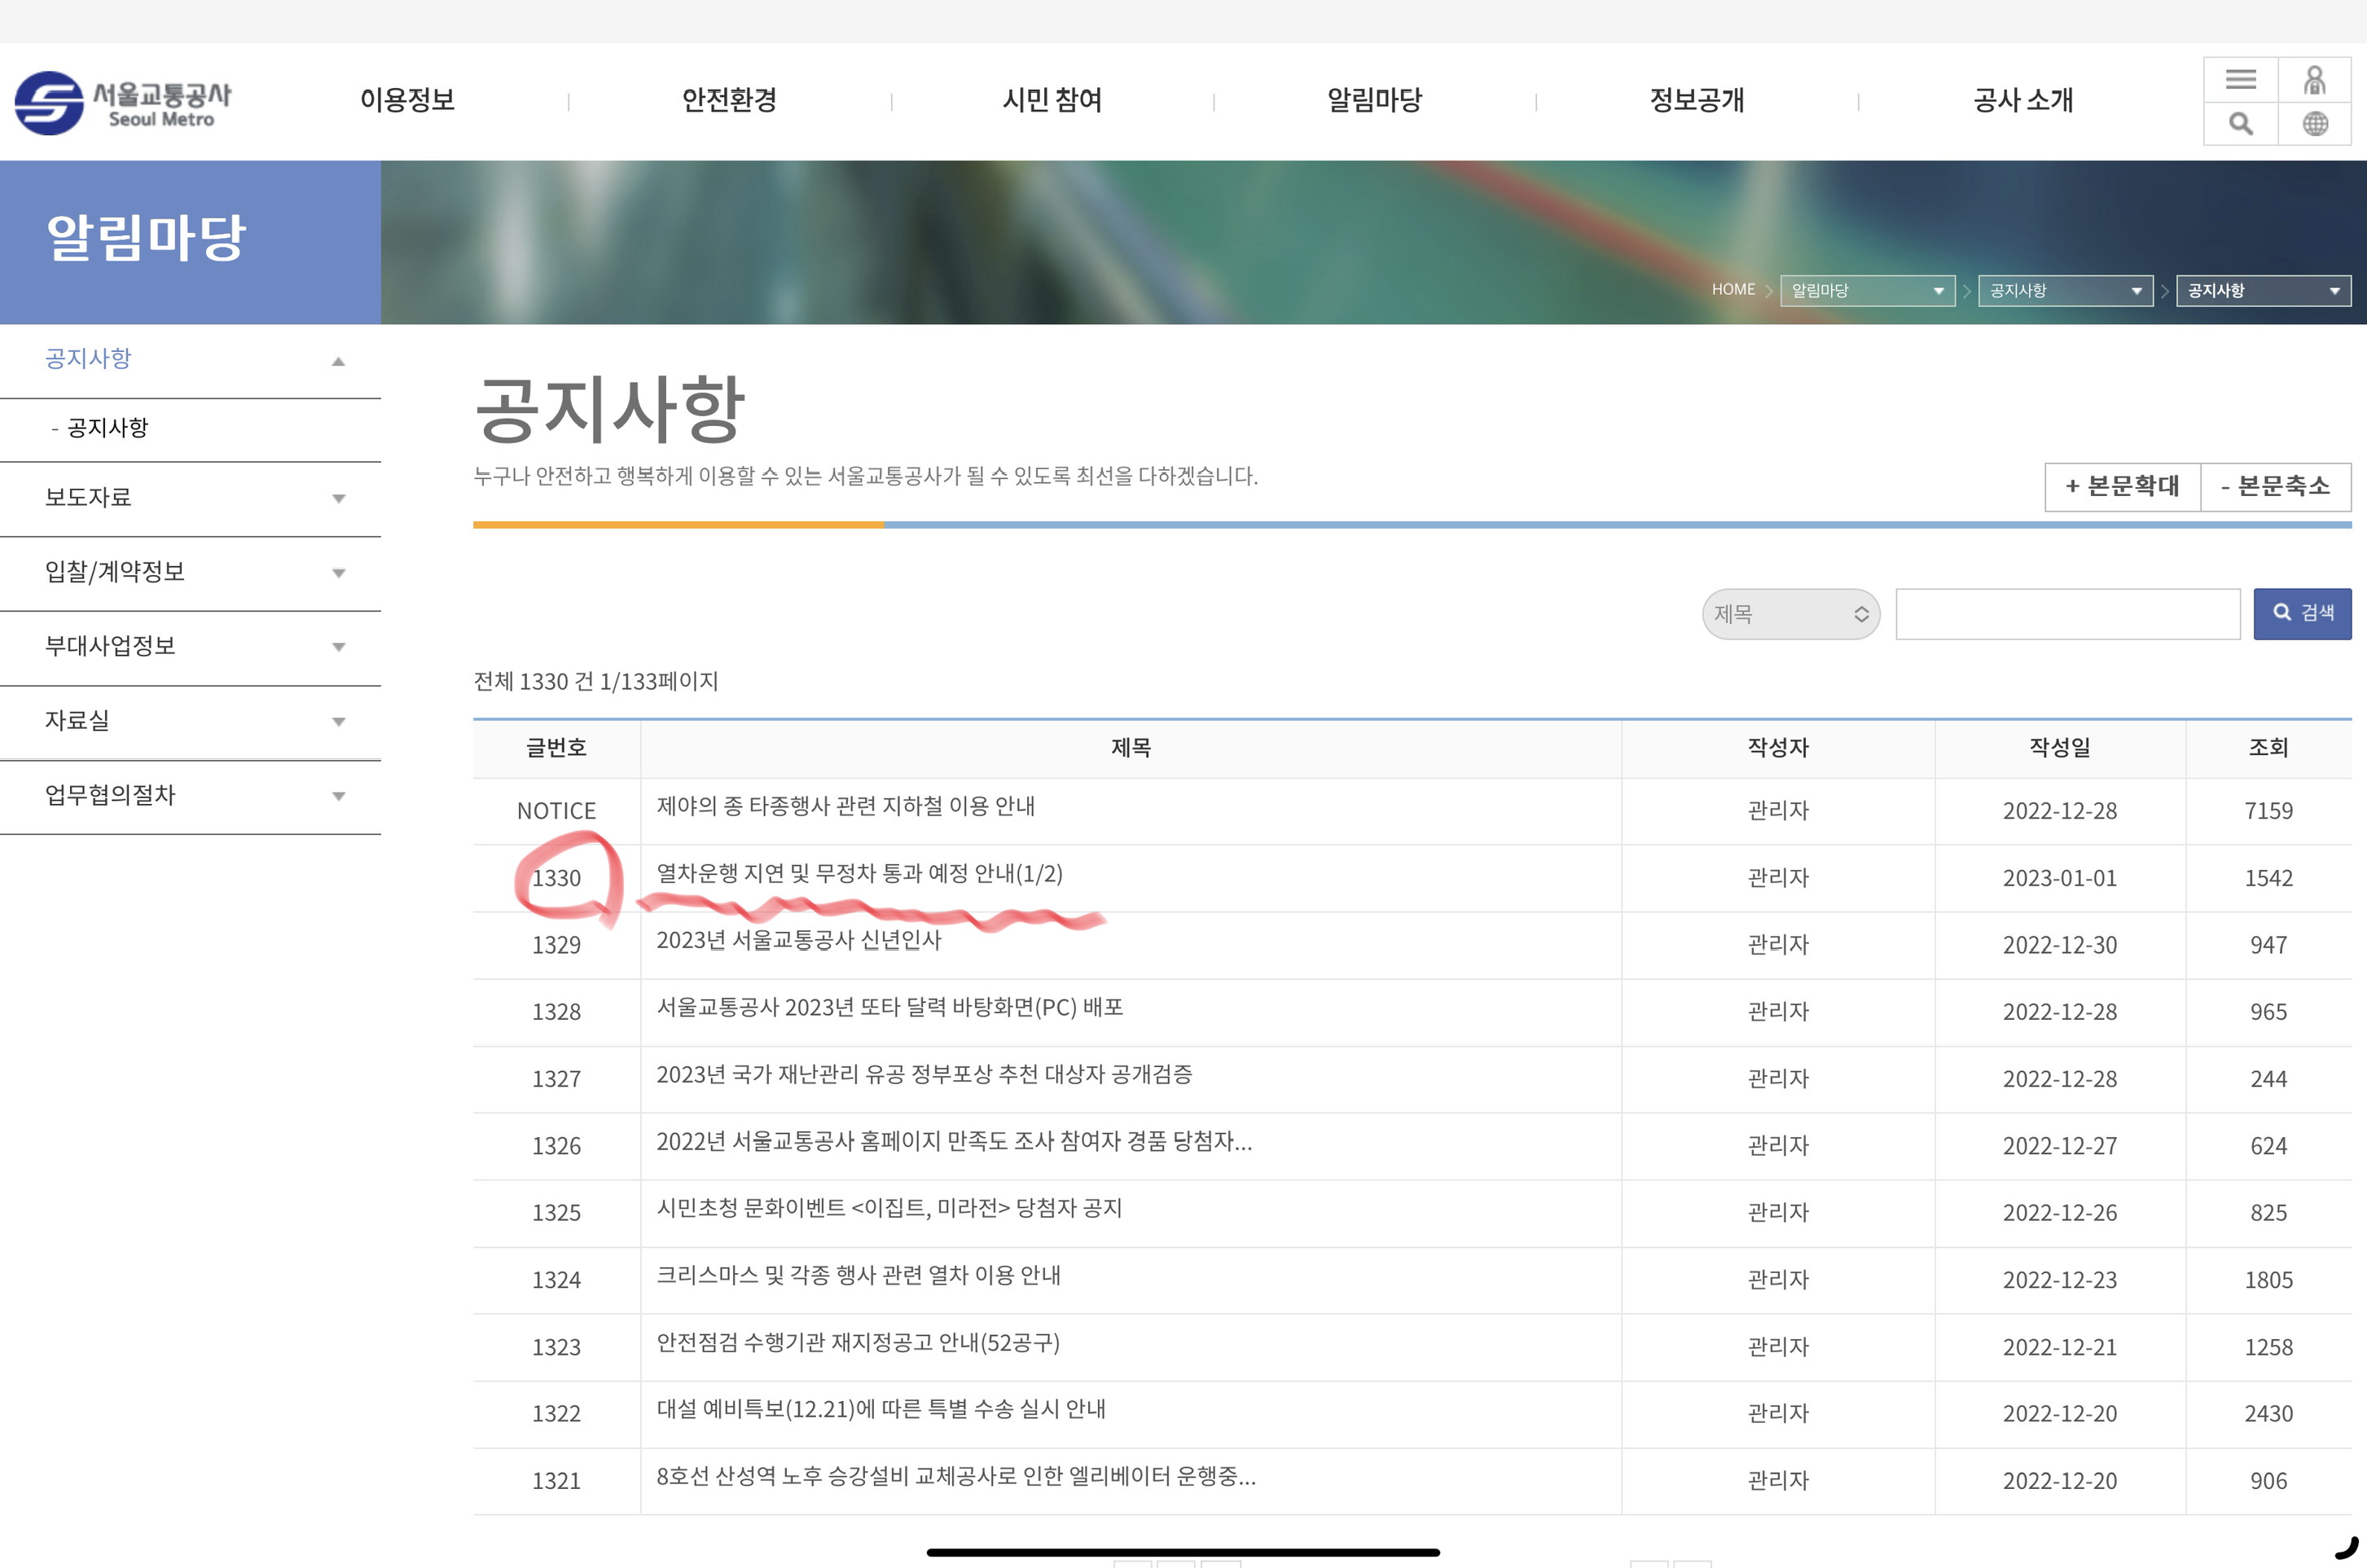The image size is (2367, 1568).
Task: Click the magnifier search icon in header
Action: pyautogui.click(x=2240, y=124)
